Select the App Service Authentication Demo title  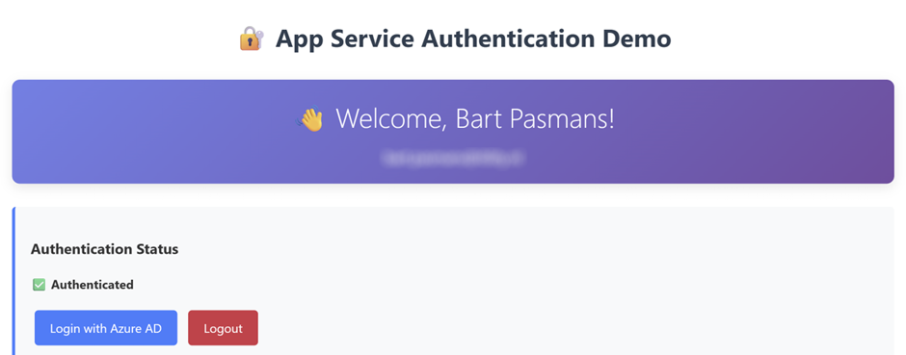[473, 39]
